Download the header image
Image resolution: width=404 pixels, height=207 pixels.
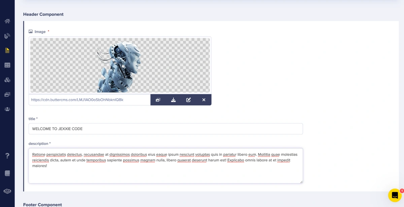(173, 100)
